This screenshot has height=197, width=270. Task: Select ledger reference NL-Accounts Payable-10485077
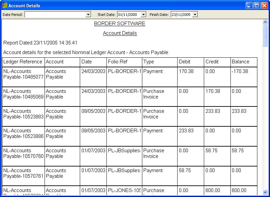(23, 74)
